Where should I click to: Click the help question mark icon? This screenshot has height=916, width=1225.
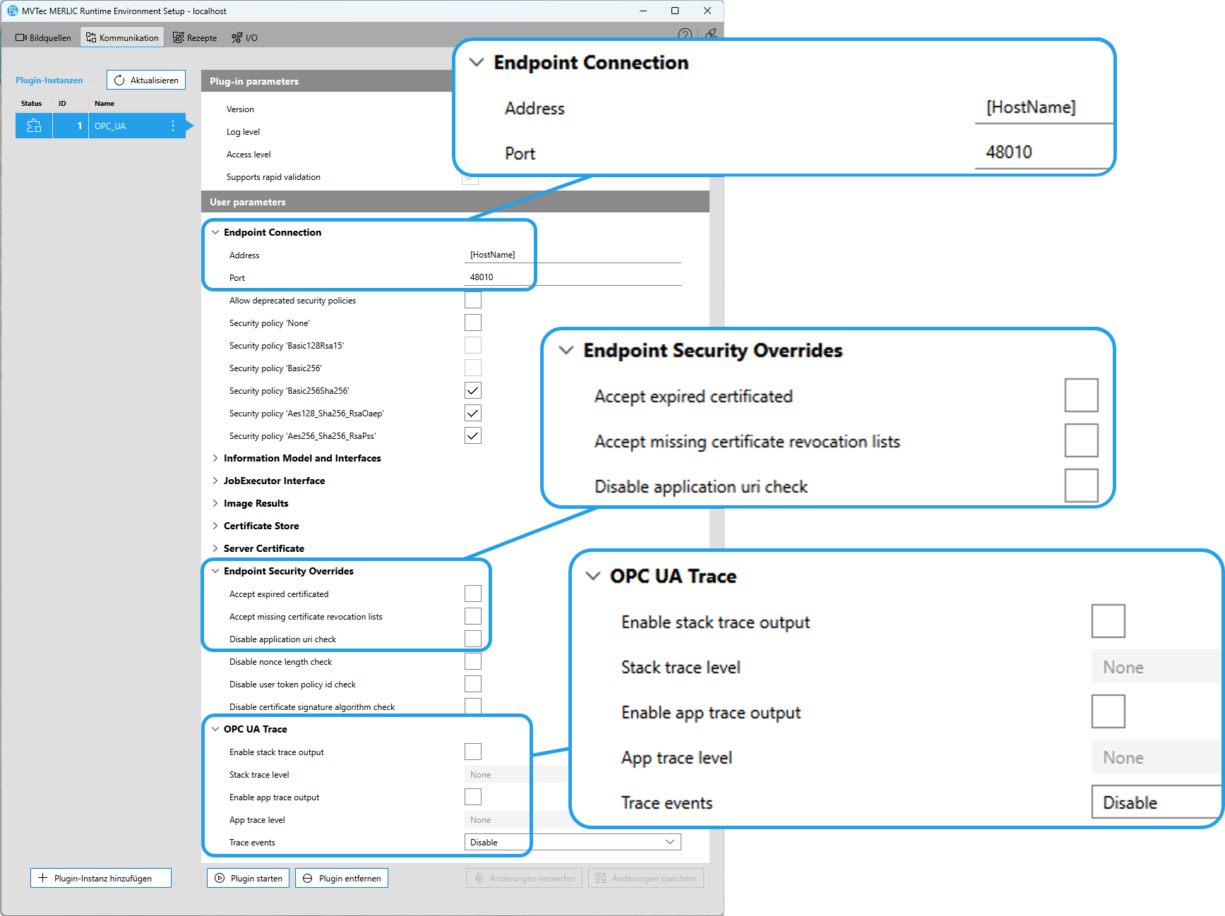point(684,34)
